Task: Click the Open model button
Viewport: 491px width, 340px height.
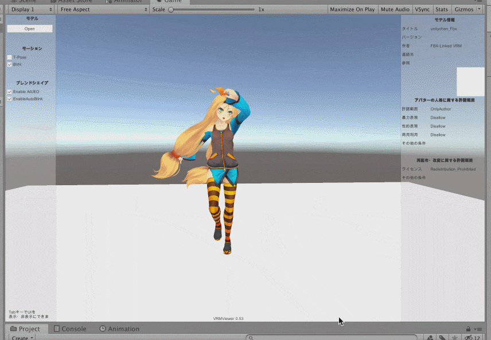Action: tap(30, 29)
